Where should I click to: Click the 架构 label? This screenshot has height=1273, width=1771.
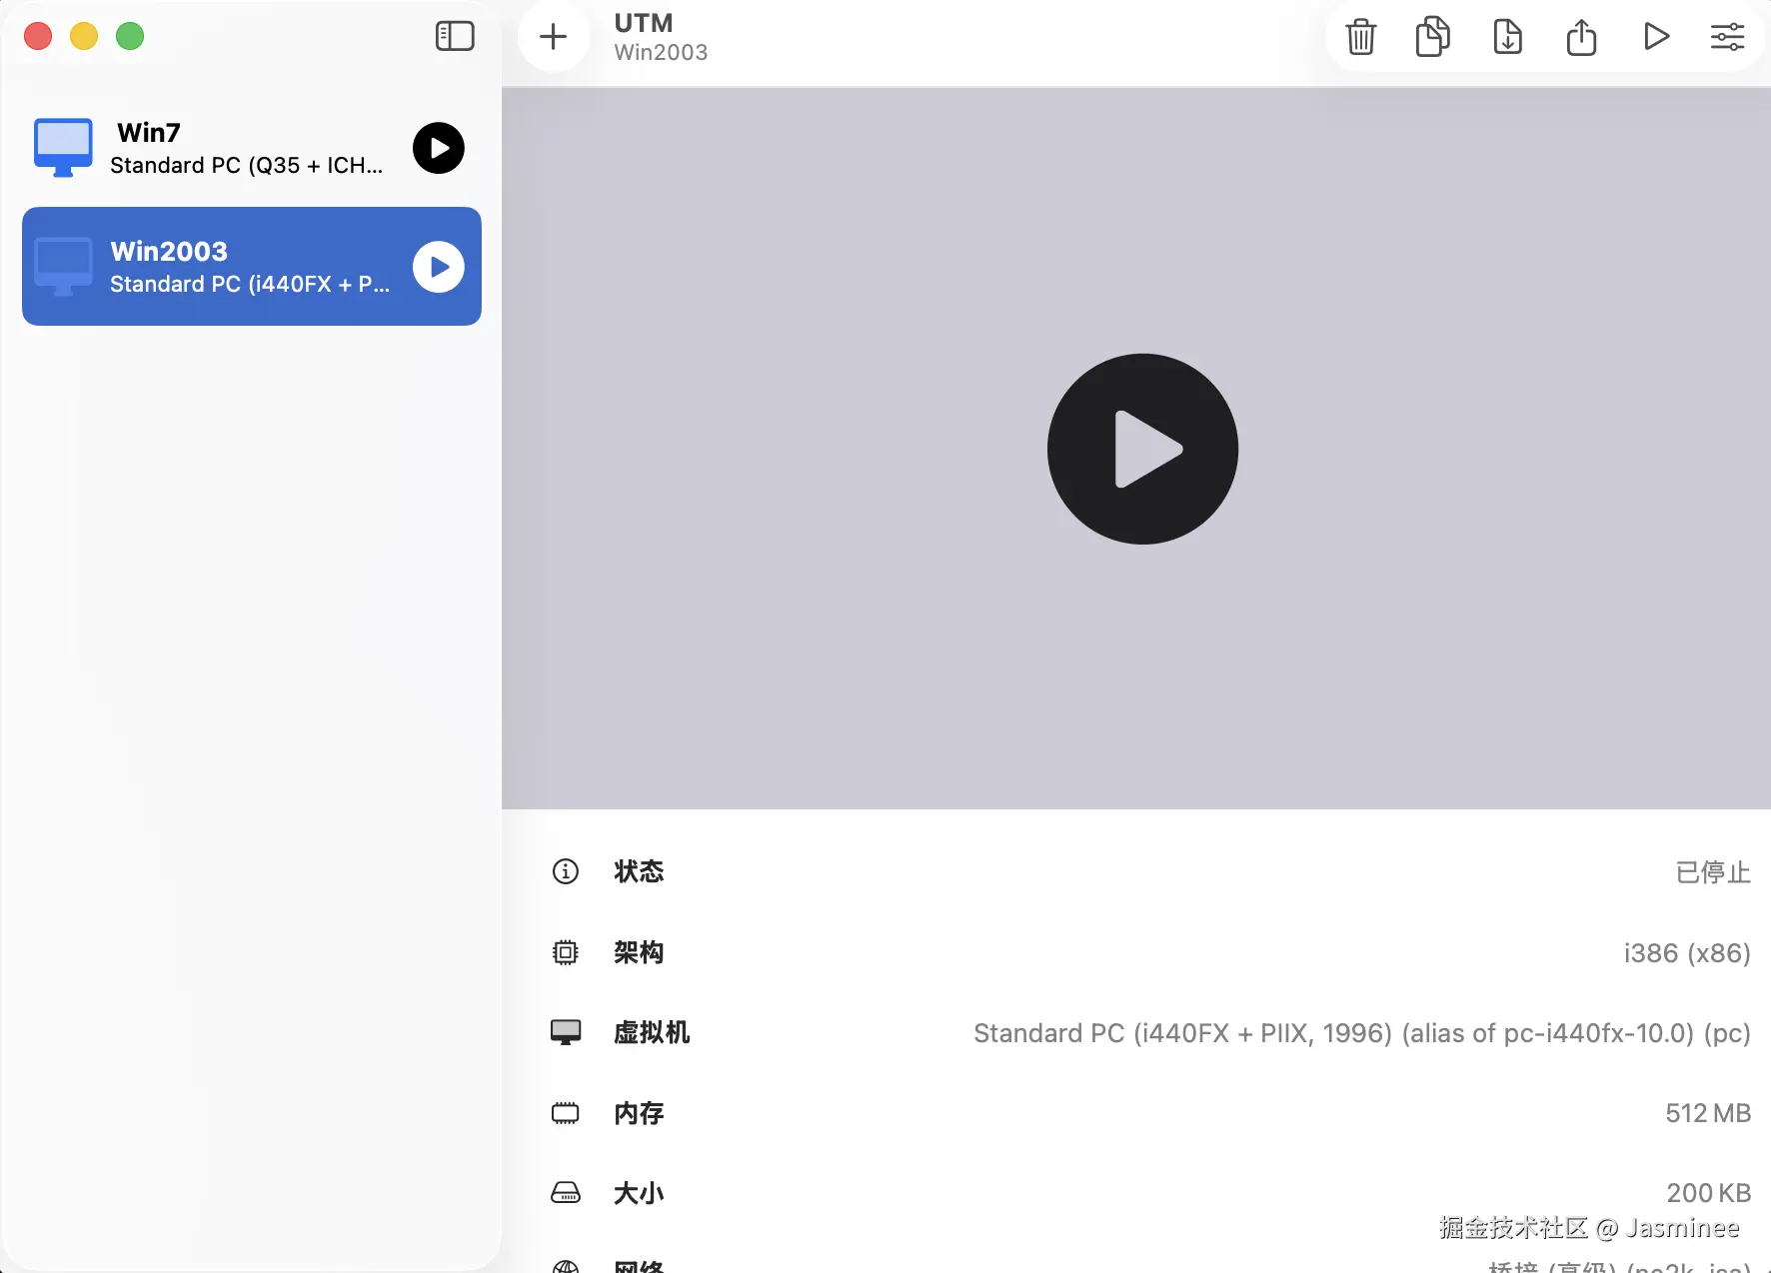click(639, 952)
